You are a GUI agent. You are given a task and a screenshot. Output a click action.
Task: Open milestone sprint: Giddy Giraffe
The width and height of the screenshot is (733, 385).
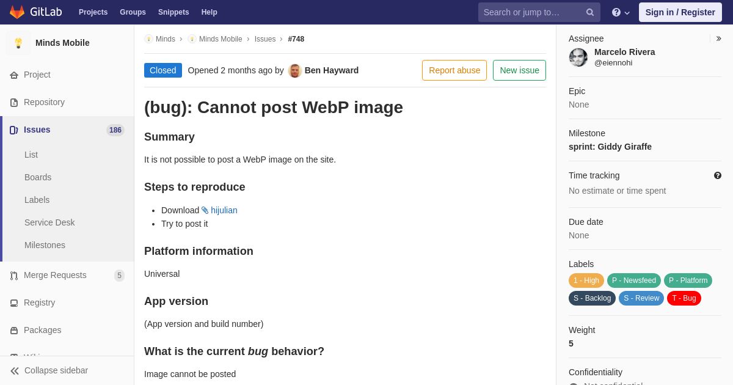point(610,147)
